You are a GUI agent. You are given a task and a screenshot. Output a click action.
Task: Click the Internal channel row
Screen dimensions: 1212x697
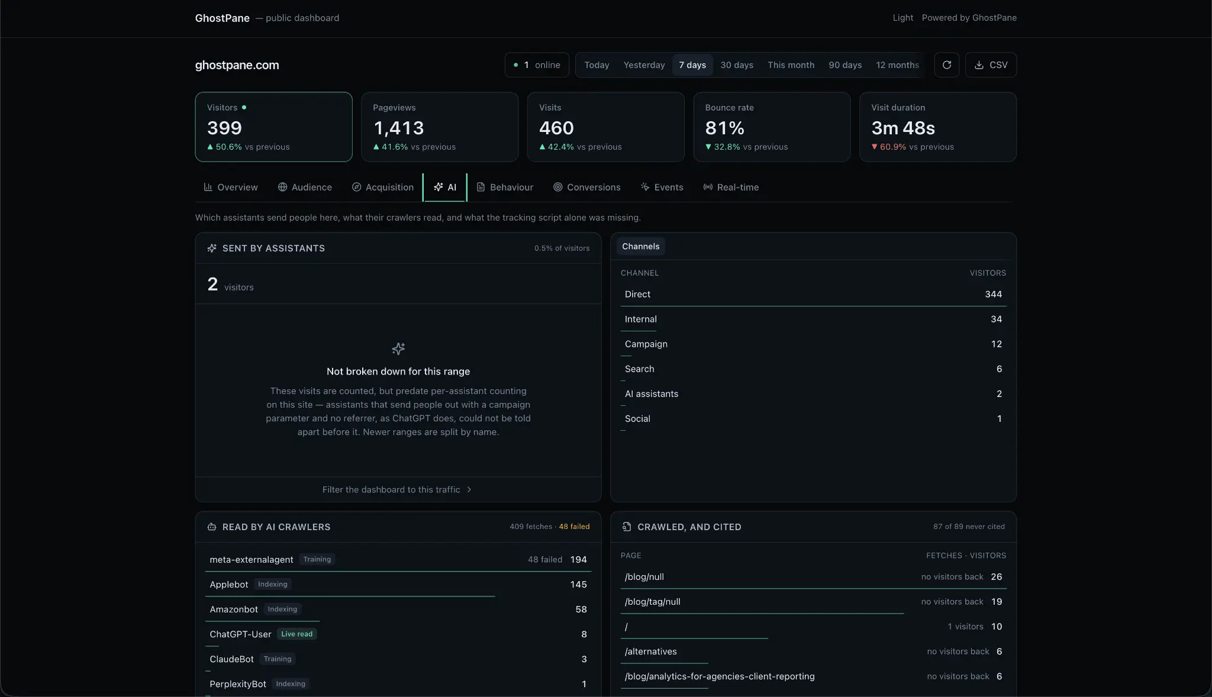click(813, 320)
